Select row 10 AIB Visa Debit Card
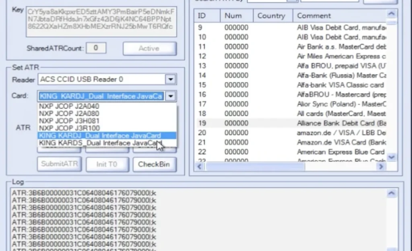 pyautogui.click(x=291, y=37)
